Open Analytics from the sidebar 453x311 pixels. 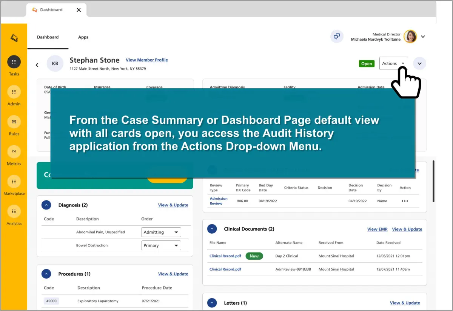tap(14, 211)
